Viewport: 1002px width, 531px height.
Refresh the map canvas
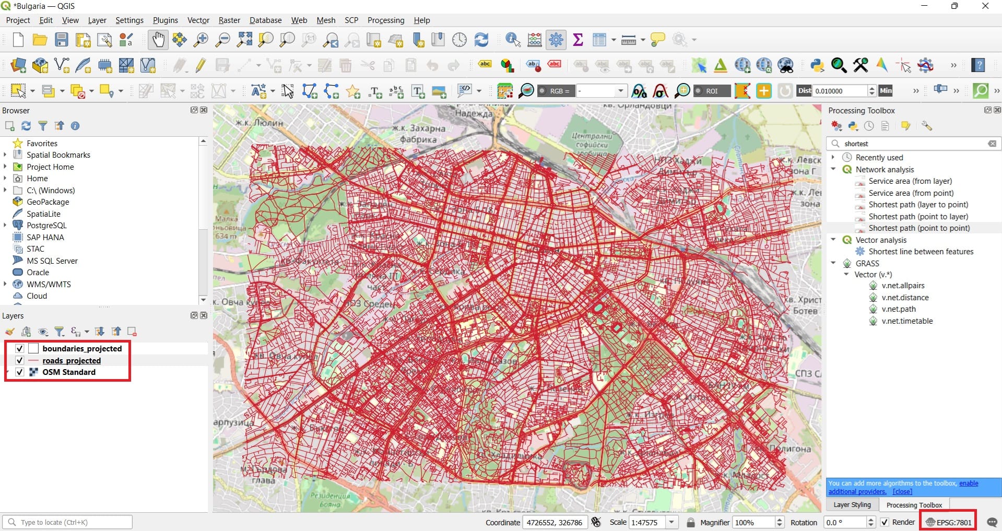pyautogui.click(x=481, y=40)
